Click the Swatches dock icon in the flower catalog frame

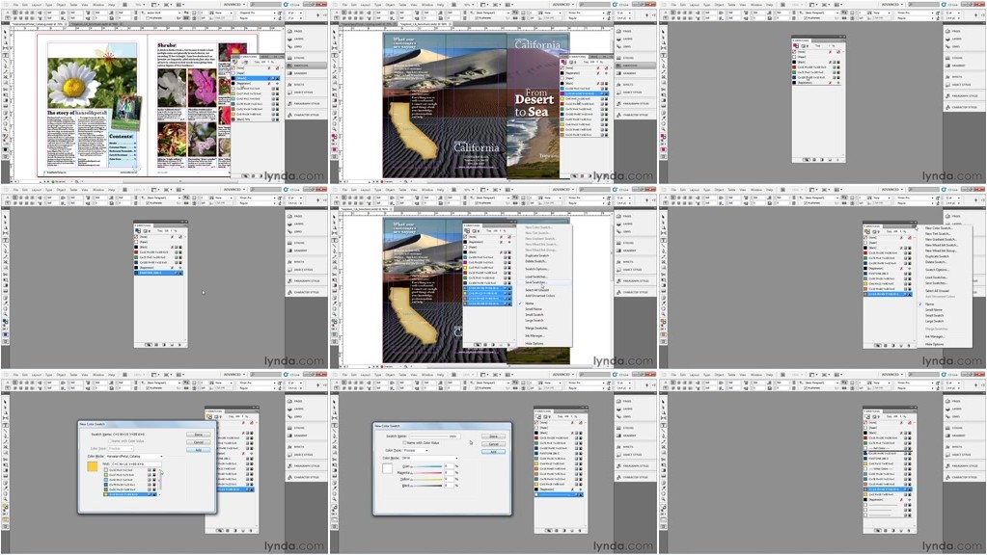tap(290, 66)
